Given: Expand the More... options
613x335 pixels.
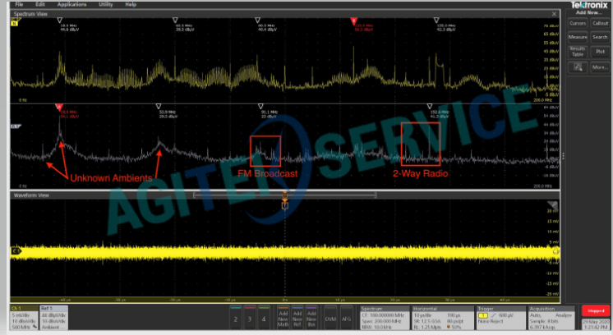Looking at the screenshot, I should (x=600, y=67).
